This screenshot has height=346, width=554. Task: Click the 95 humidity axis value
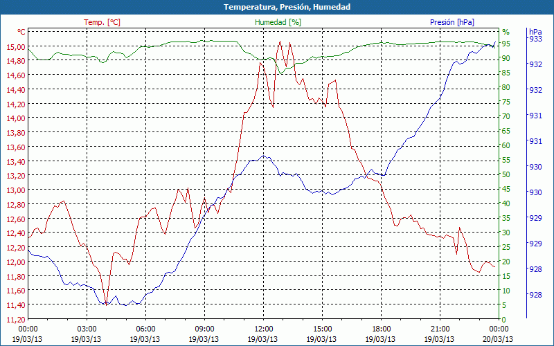tap(506, 44)
